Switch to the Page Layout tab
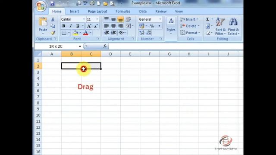This screenshot has width=276, height=155. [97, 12]
